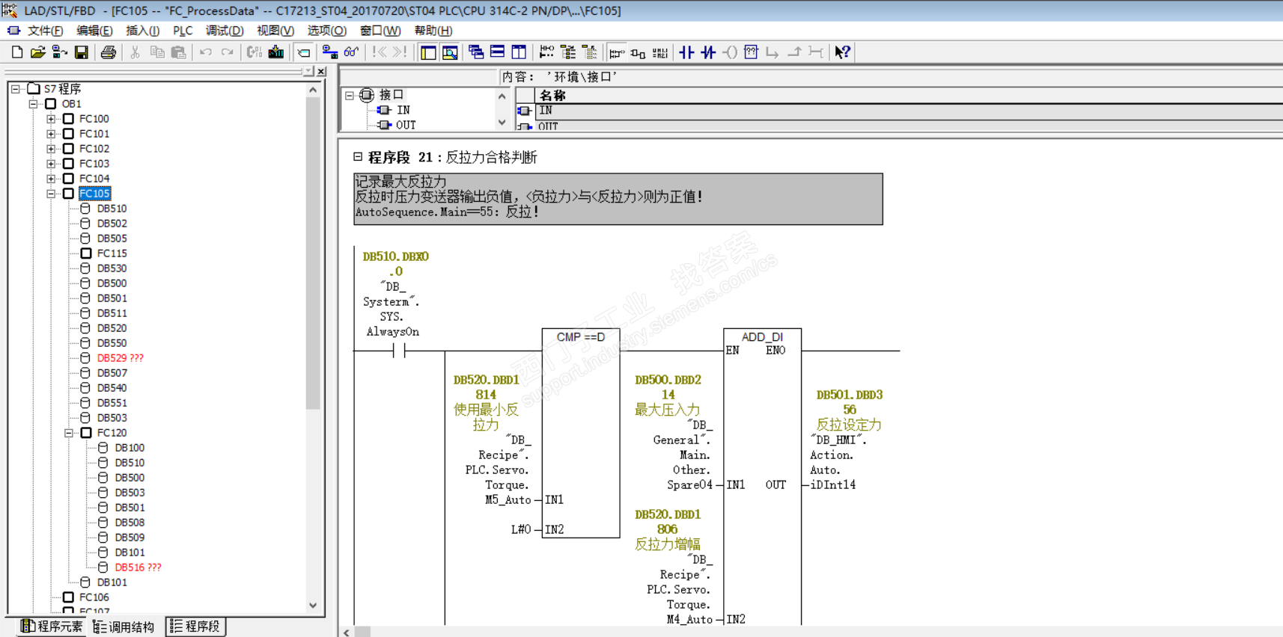Collapse the FC120 tree node
The image size is (1283, 637).
tap(69, 433)
